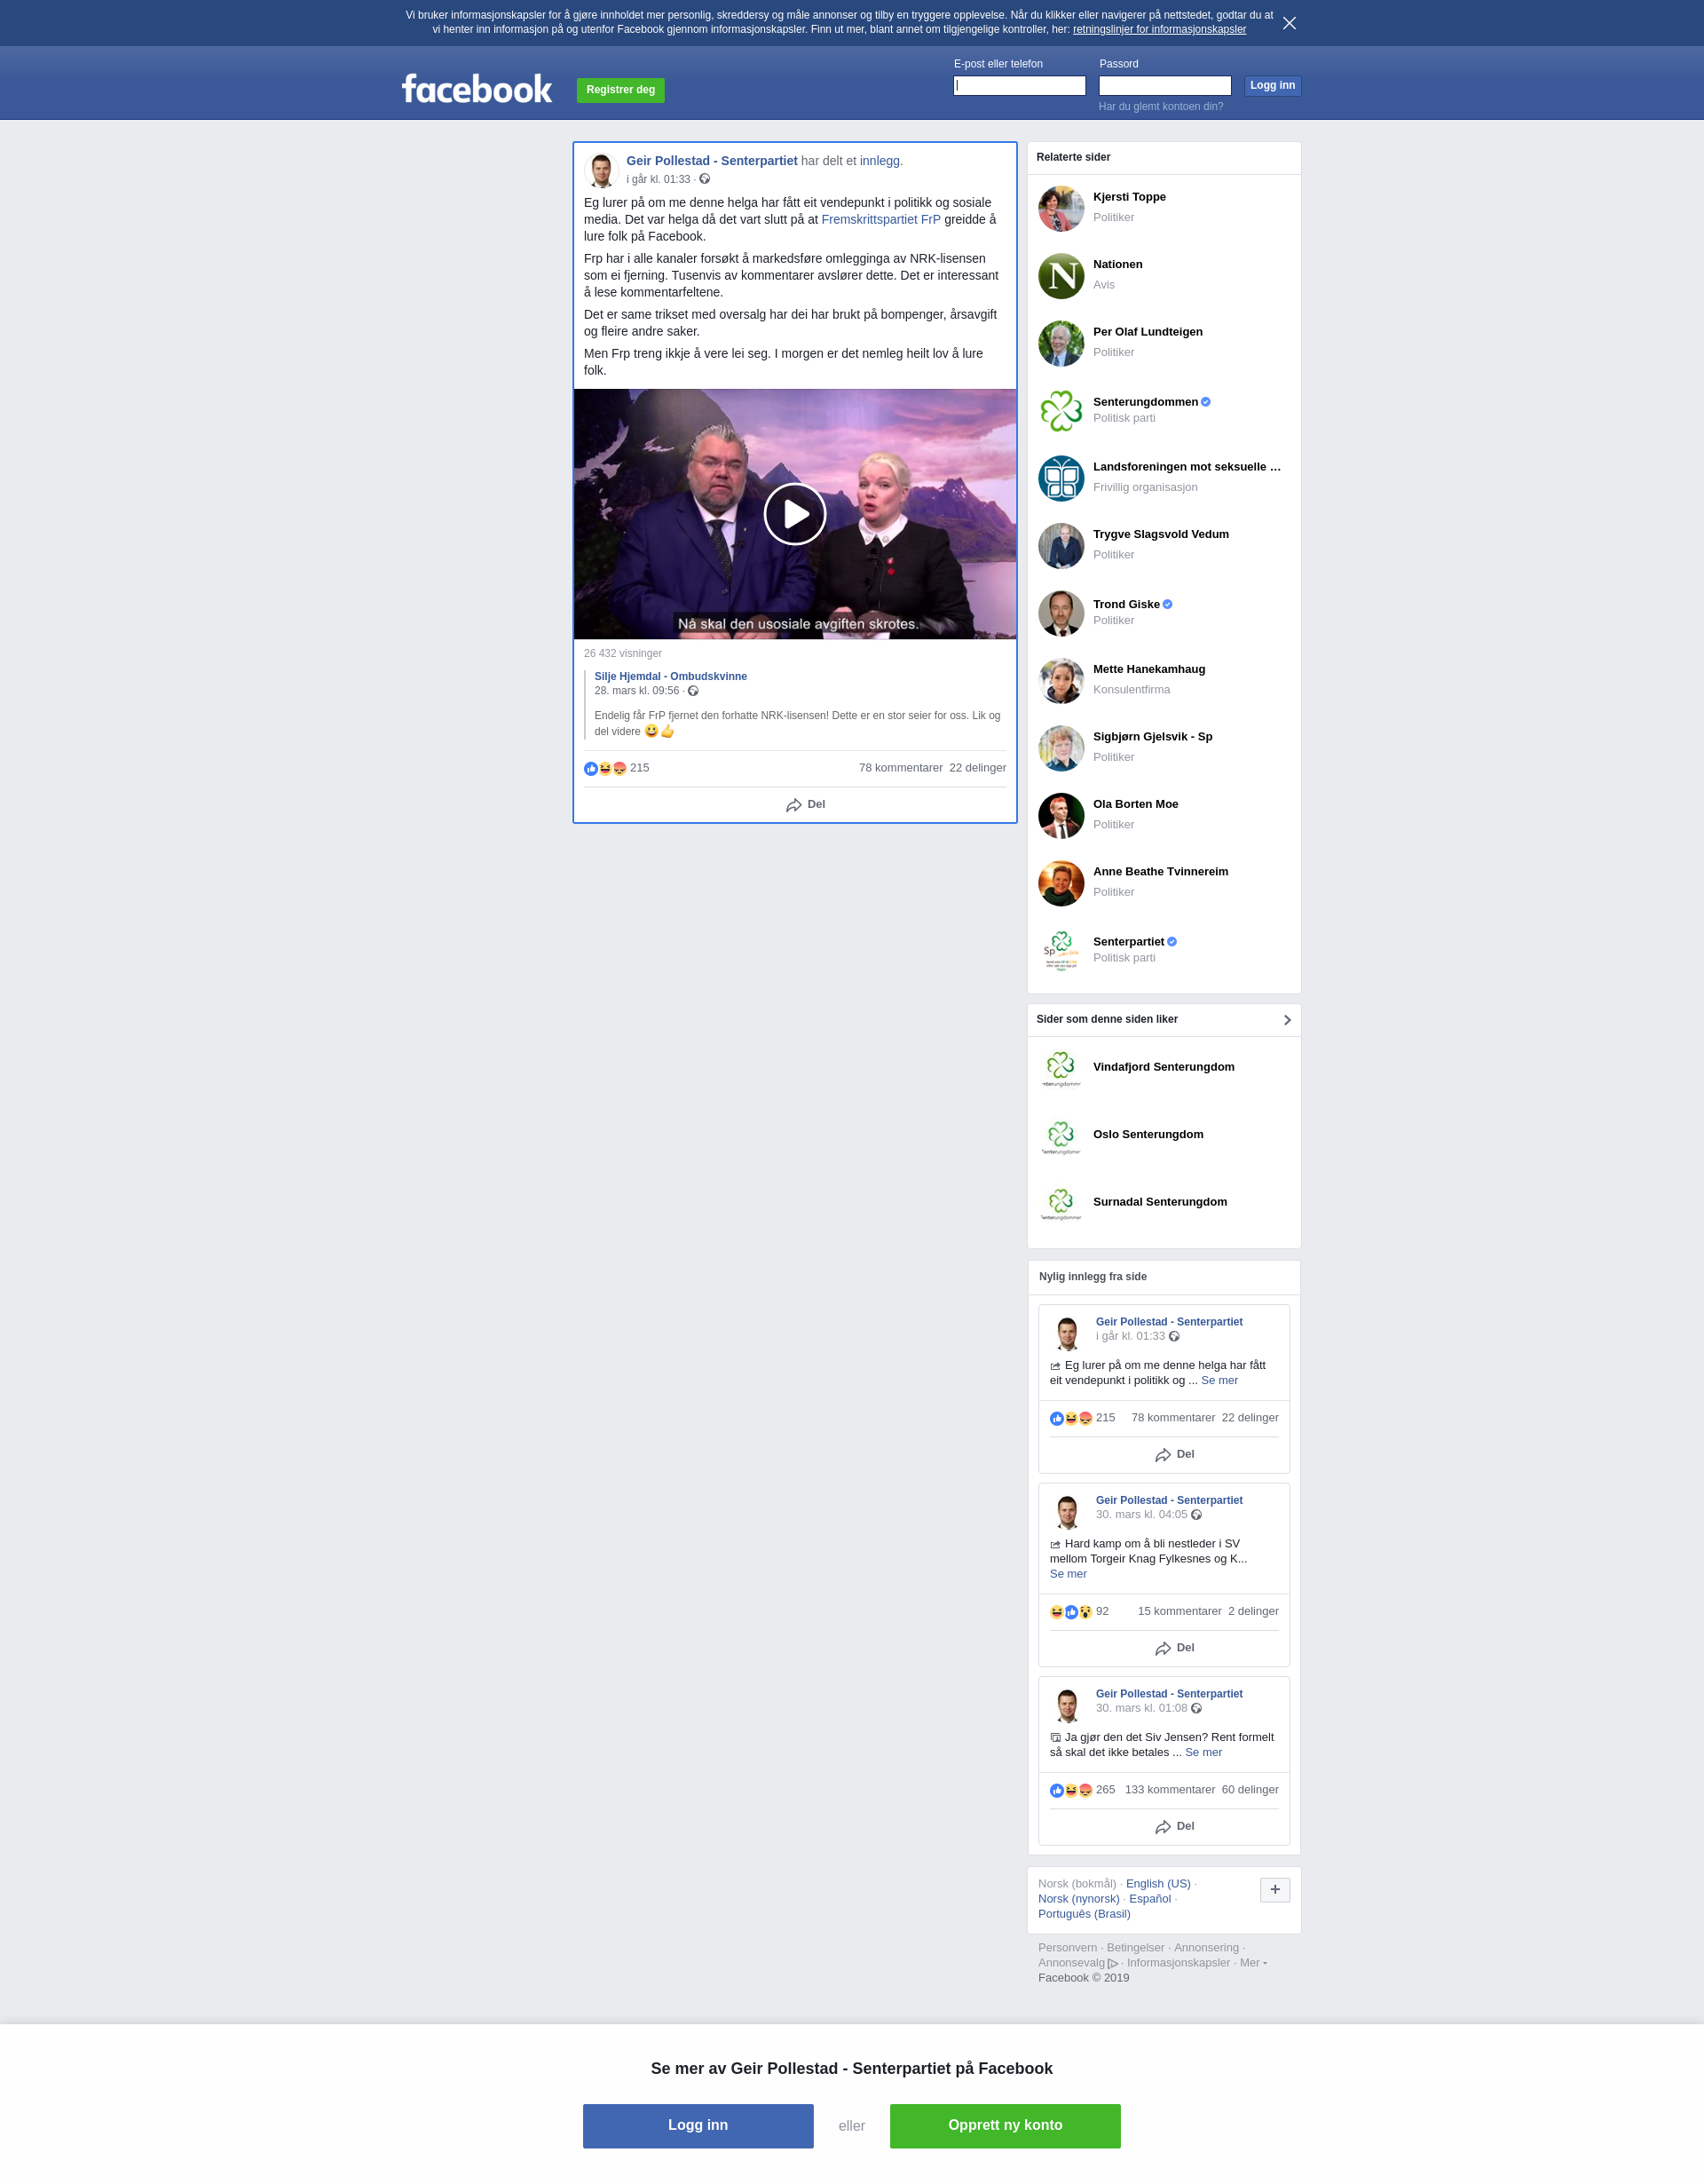Click the Registrer deg button
Viewport: 1704px width, 2184px height.
[x=620, y=90]
